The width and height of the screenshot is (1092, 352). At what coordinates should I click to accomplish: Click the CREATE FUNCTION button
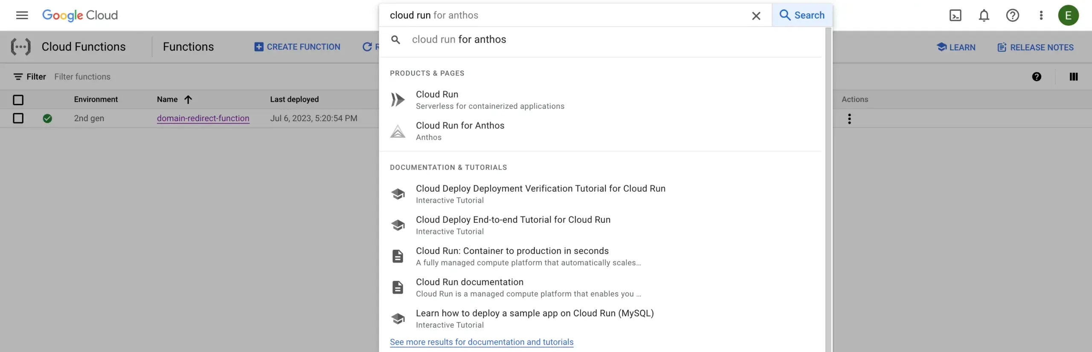click(x=297, y=46)
